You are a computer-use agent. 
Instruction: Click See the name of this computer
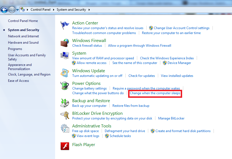[135, 63]
